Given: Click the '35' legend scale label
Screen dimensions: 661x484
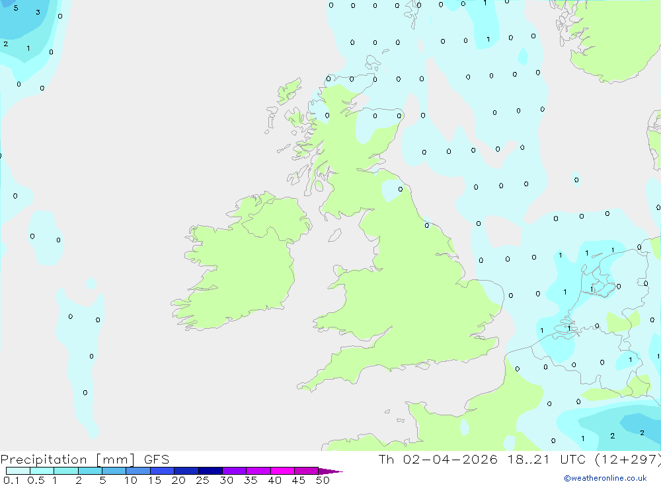Looking at the screenshot, I should click(x=251, y=480).
